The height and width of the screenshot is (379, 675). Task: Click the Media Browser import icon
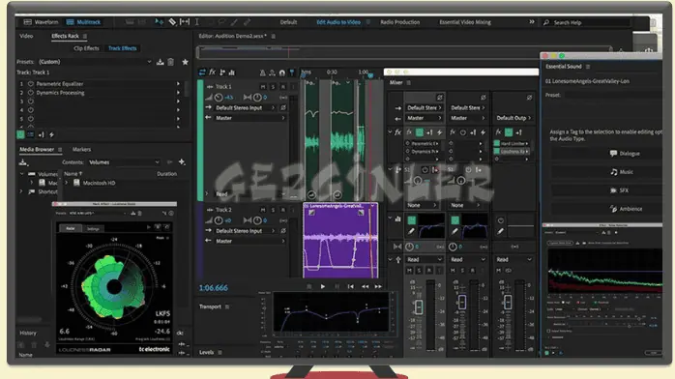pos(23,162)
